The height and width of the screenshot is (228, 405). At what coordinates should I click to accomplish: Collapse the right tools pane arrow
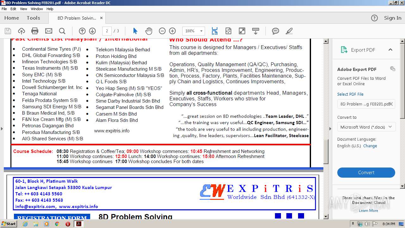pos(330,129)
